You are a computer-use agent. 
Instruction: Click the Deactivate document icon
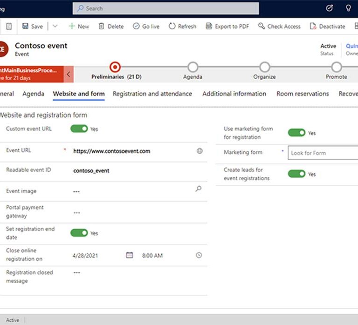313,26
